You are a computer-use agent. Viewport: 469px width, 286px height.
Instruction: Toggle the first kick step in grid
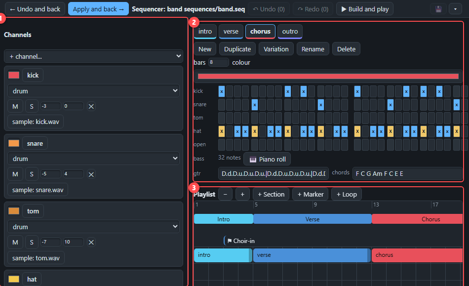[222, 91]
